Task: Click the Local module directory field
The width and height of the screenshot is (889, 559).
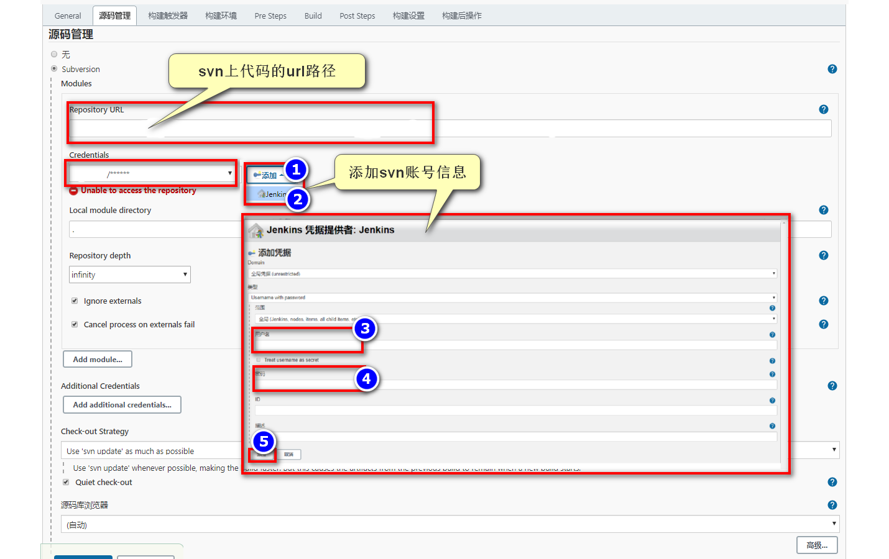Action: pyautogui.click(x=450, y=229)
